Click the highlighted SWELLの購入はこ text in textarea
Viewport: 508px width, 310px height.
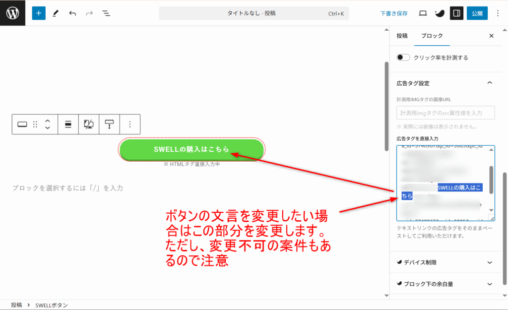tap(460, 187)
